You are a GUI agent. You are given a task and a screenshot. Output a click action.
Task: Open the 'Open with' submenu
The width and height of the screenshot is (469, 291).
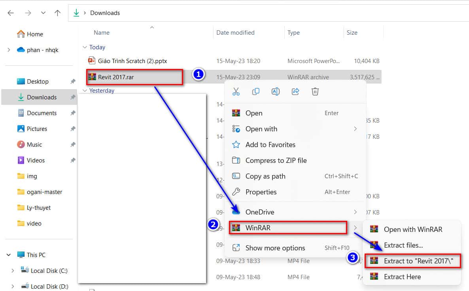click(x=295, y=129)
